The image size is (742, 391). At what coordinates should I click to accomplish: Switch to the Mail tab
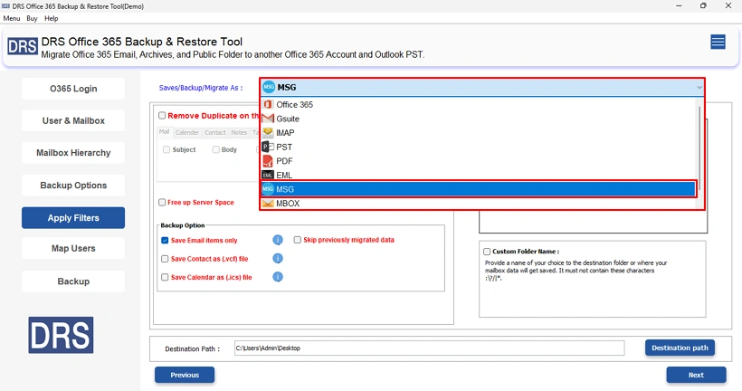pos(164,132)
